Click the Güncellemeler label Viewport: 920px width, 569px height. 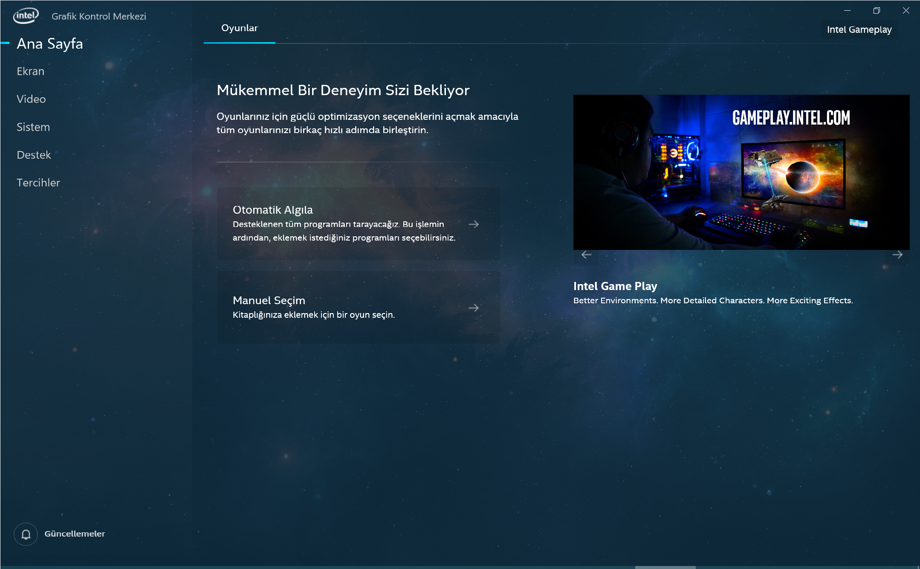(75, 534)
